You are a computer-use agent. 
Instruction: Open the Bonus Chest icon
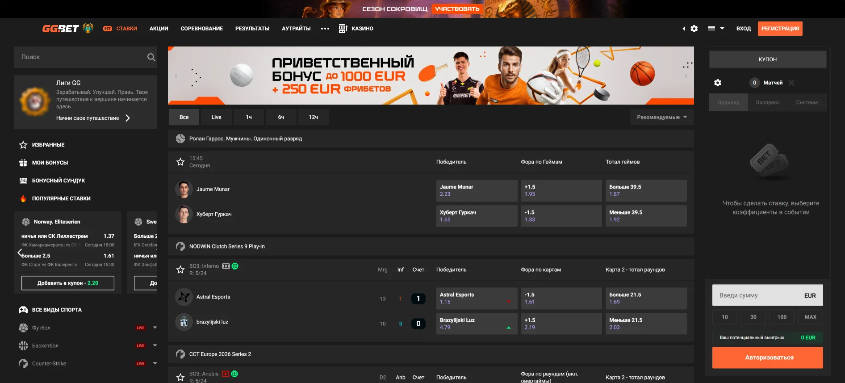[x=23, y=181]
